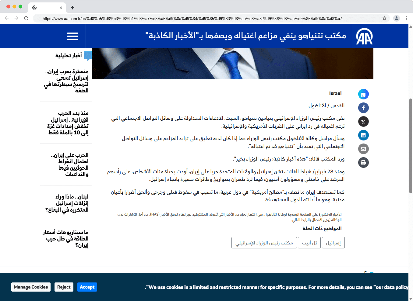Viewport: 413px width, 301px height.
Task: Share article via blue N icon
Action: [363, 94]
